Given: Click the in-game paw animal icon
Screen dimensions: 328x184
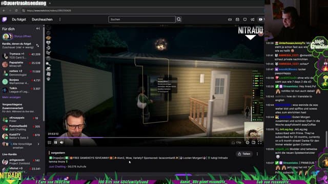Looking at the screenshot, I should click(x=48, y=79).
